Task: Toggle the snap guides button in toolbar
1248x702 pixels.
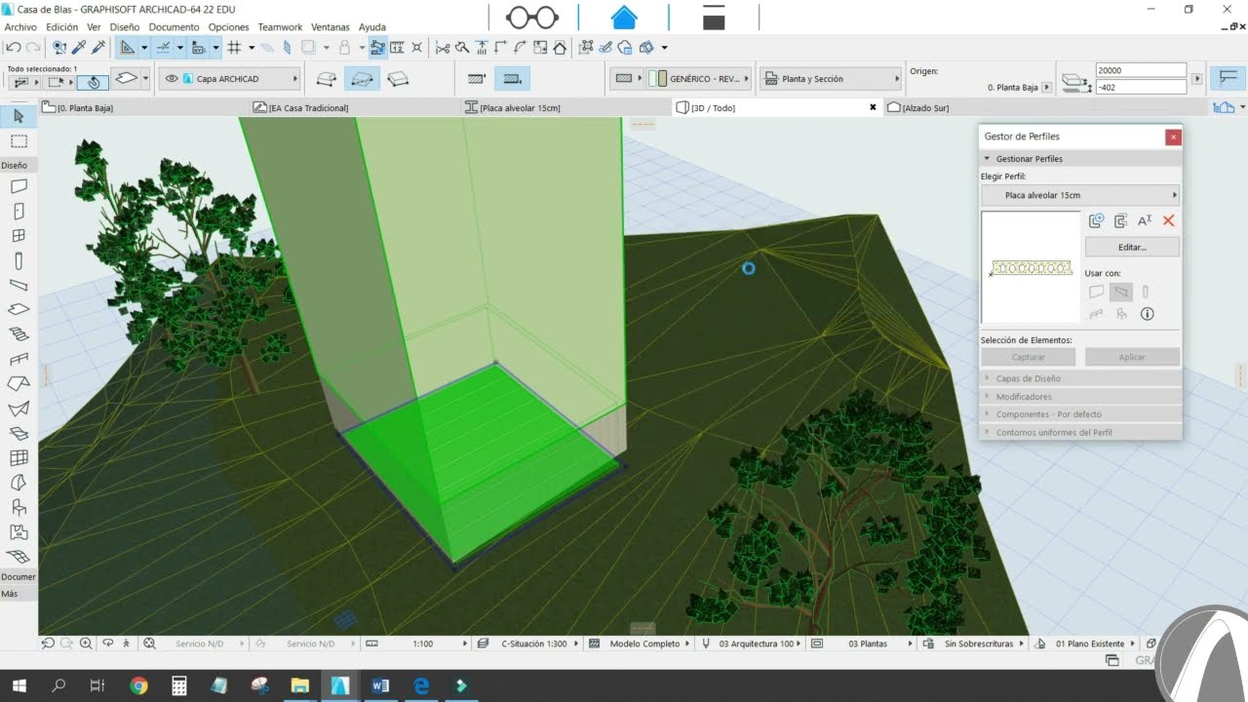Action: click(163, 47)
